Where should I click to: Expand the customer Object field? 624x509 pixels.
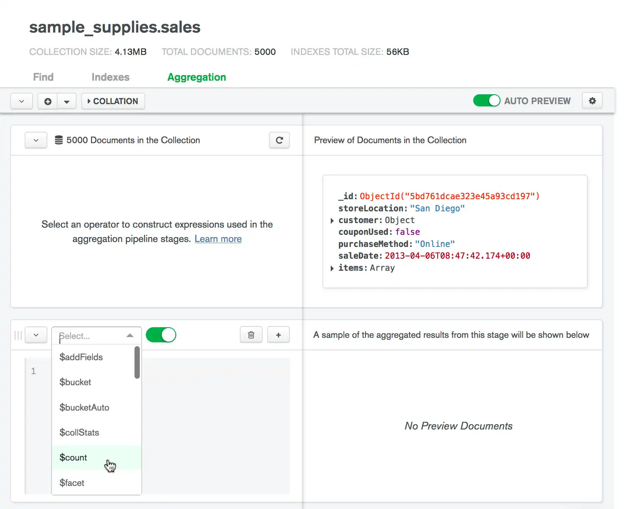tap(332, 220)
